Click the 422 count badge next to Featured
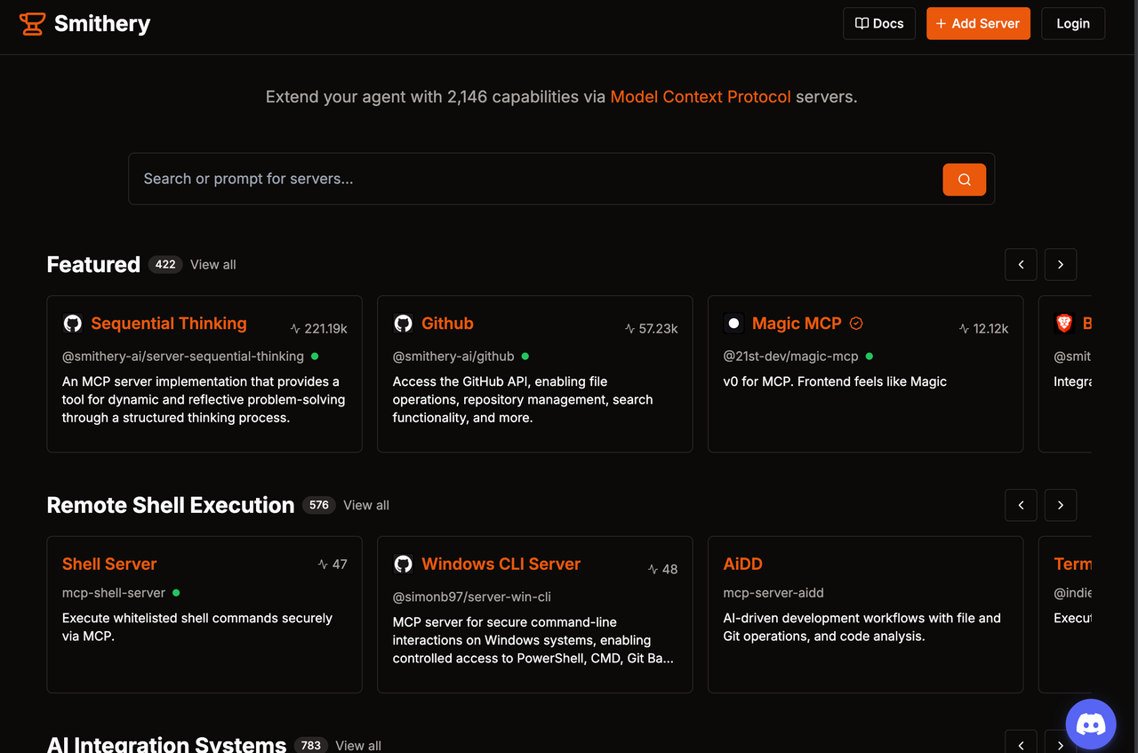This screenshot has height=753, width=1138. coord(165,264)
